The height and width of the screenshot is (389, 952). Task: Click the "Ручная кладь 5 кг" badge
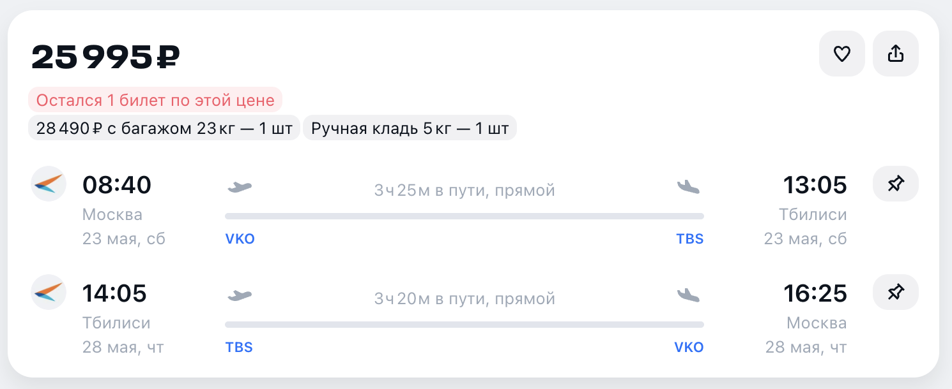coord(410,128)
